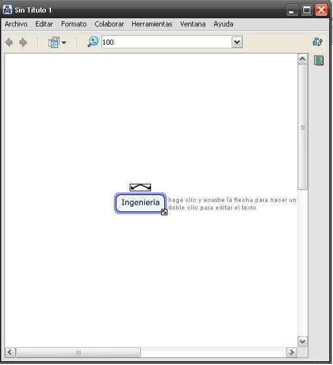The width and height of the screenshot is (333, 365).
Task: Open the Formato menu
Action: click(x=74, y=24)
